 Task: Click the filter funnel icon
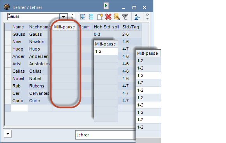[125, 17]
